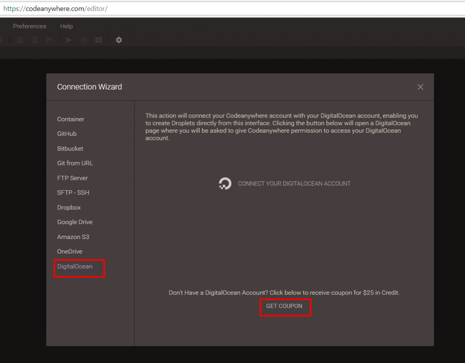This screenshot has width=465, height=363.
Task: Close the Connection Wizard dialog
Action: click(x=420, y=87)
